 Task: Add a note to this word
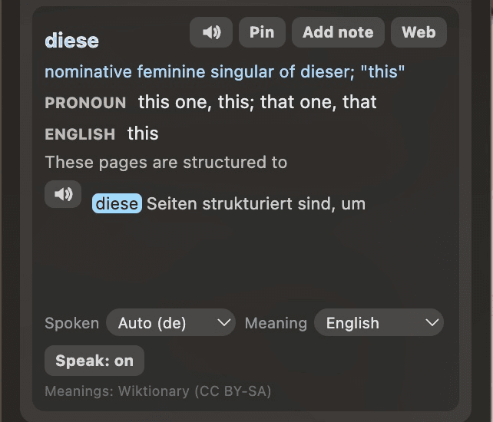click(x=338, y=32)
